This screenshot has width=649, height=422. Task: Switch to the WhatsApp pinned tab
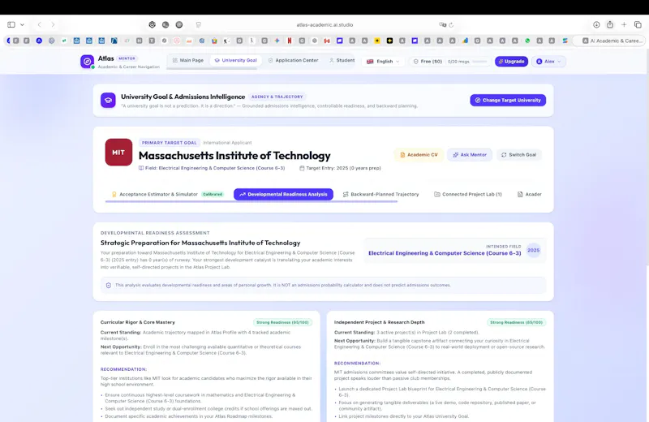527,41
